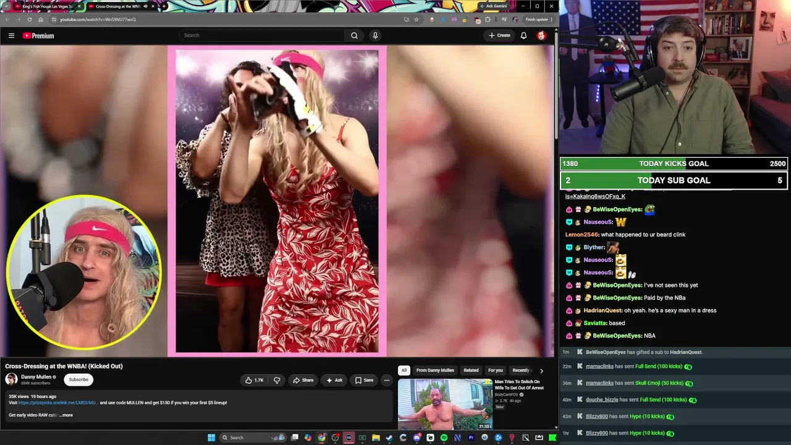Open more actions three-dot menu under video

tap(386, 380)
